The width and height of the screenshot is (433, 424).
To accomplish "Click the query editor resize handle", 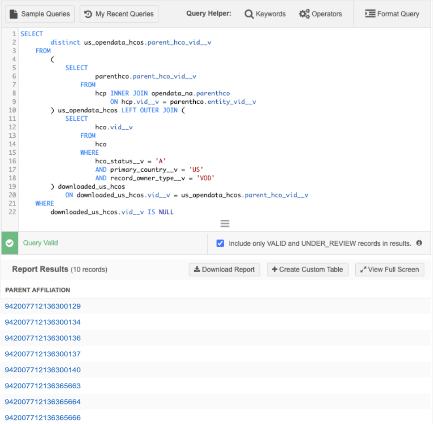I will (x=225, y=223).
